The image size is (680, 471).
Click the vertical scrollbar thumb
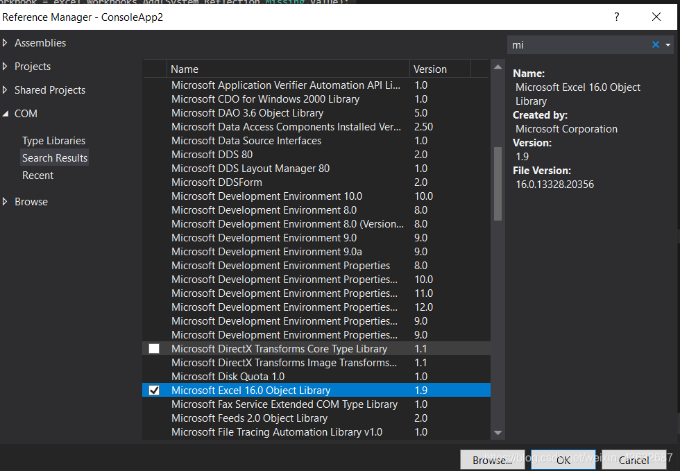(x=498, y=184)
